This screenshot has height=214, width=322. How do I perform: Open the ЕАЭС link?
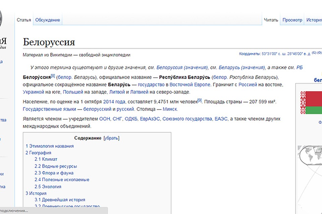click(221, 119)
